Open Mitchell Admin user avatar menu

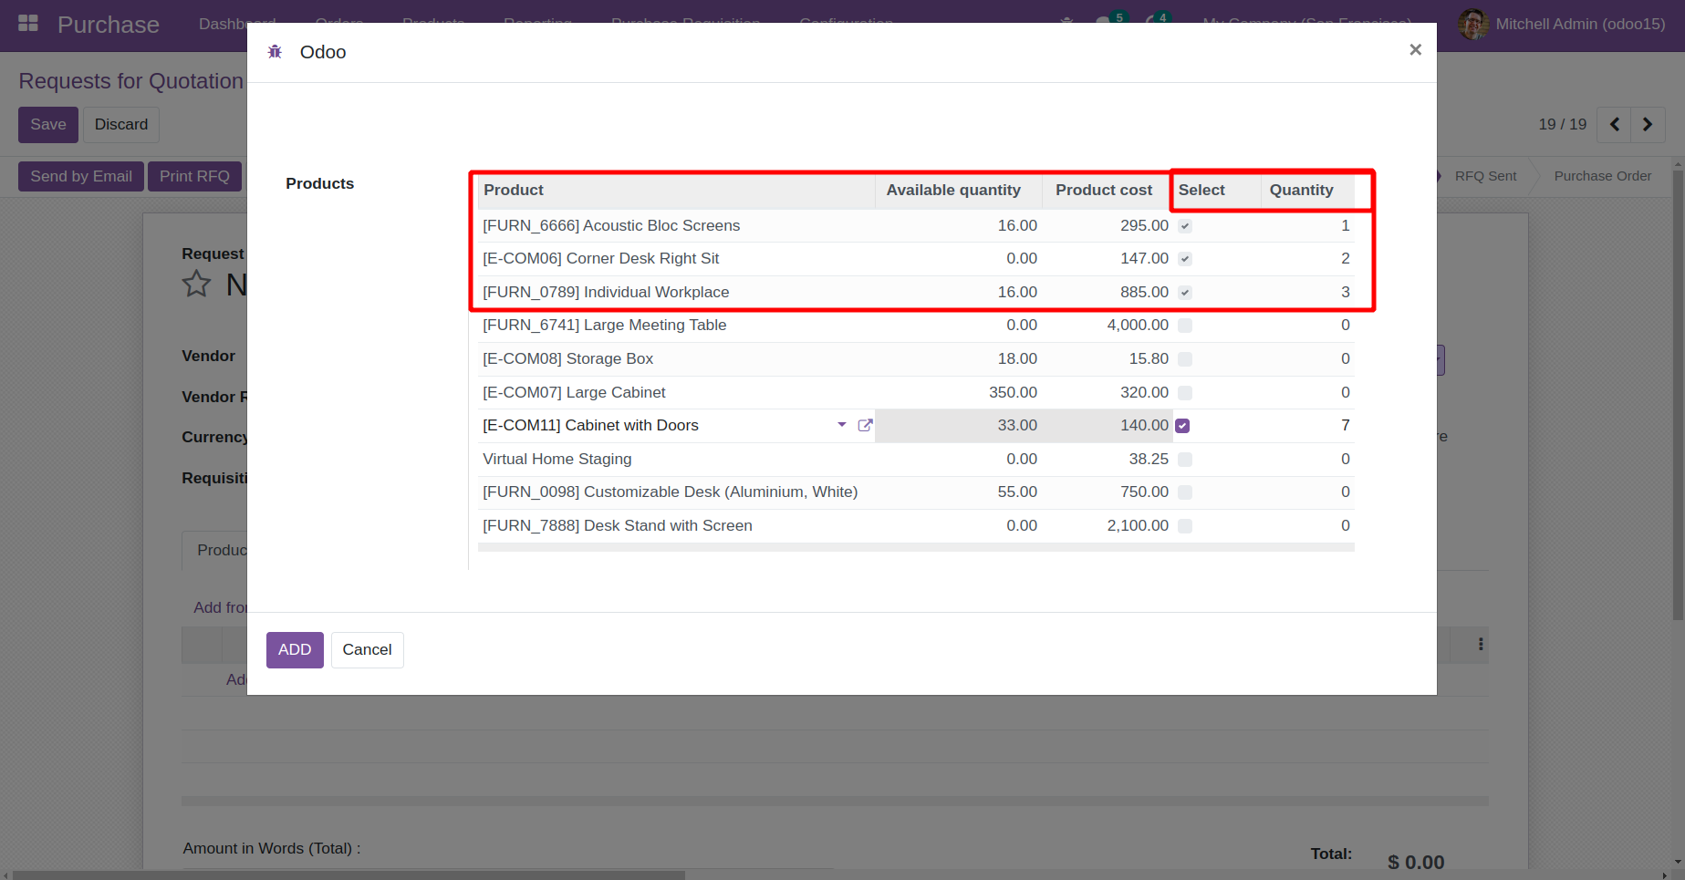click(x=1473, y=24)
